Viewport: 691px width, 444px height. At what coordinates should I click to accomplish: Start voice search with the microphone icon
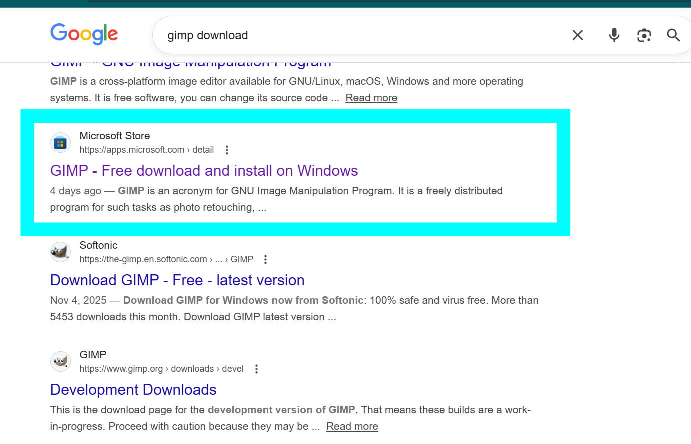coord(614,35)
